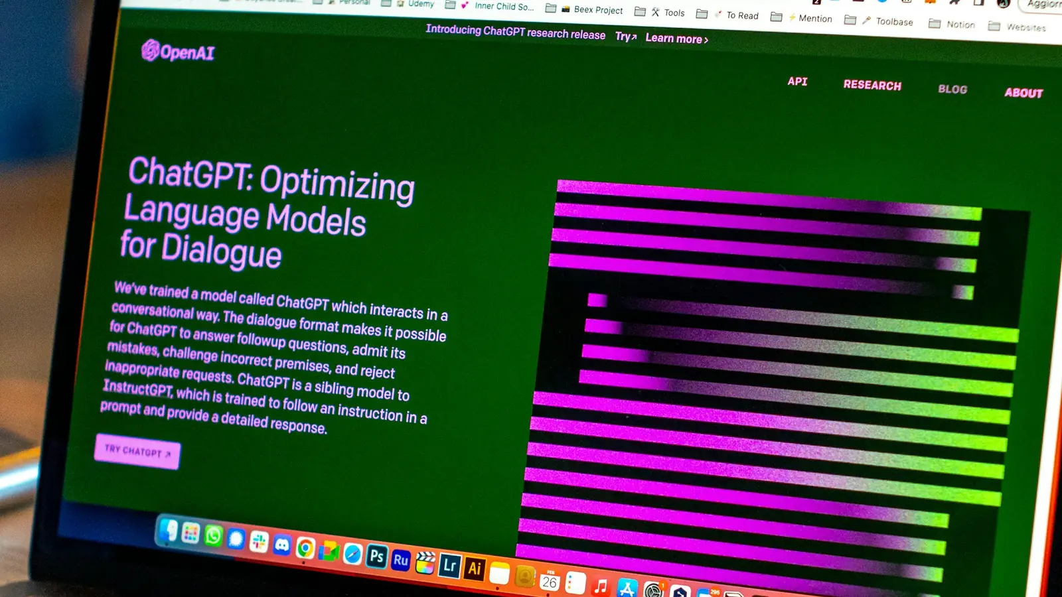Click the Try link in banner
The image size is (1062, 597).
click(x=625, y=36)
